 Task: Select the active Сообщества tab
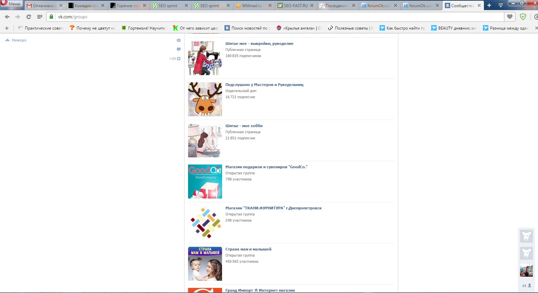click(x=463, y=5)
